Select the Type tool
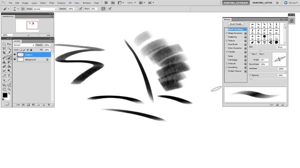 point(9,76)
